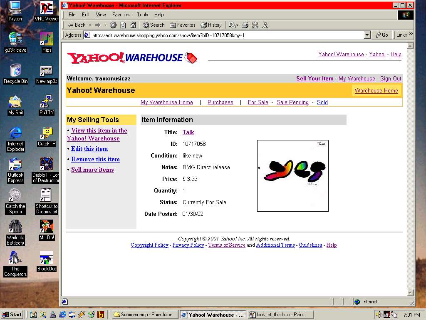Viewport: 426px width, 320px height.
Task: Launch the Mr. Do! game icon
Action: coord(47,230)
